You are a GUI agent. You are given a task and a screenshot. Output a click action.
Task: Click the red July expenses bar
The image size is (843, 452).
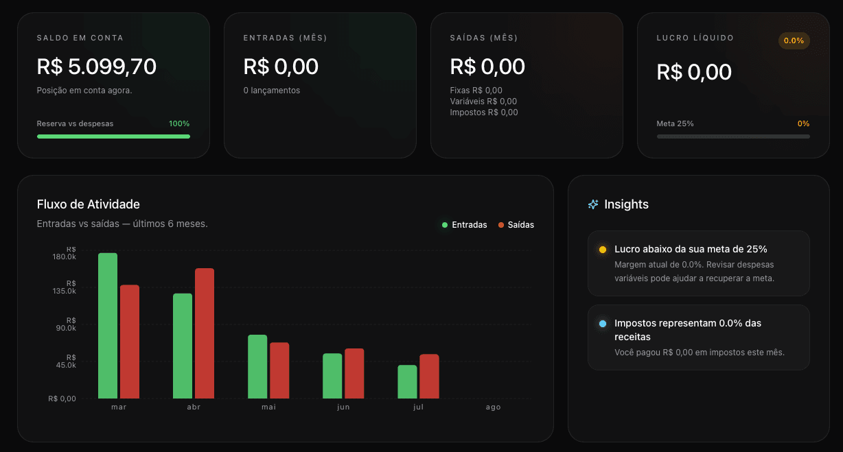point(429,376)
